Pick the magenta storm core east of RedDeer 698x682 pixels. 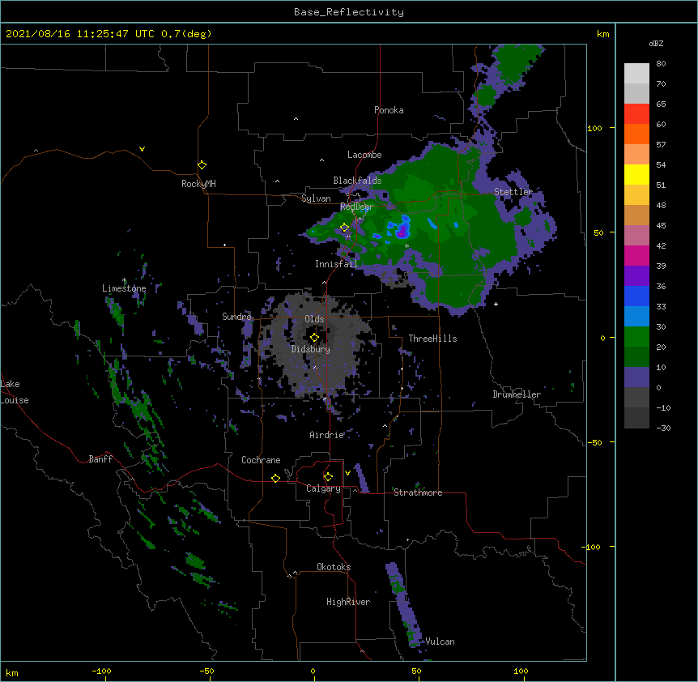pyautogui.click(x=402, y=231)
